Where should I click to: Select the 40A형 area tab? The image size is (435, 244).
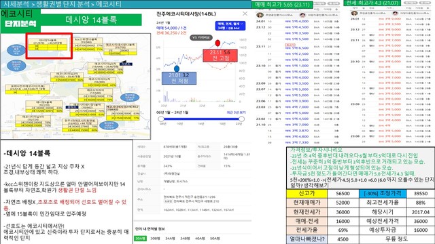[200, 238]
